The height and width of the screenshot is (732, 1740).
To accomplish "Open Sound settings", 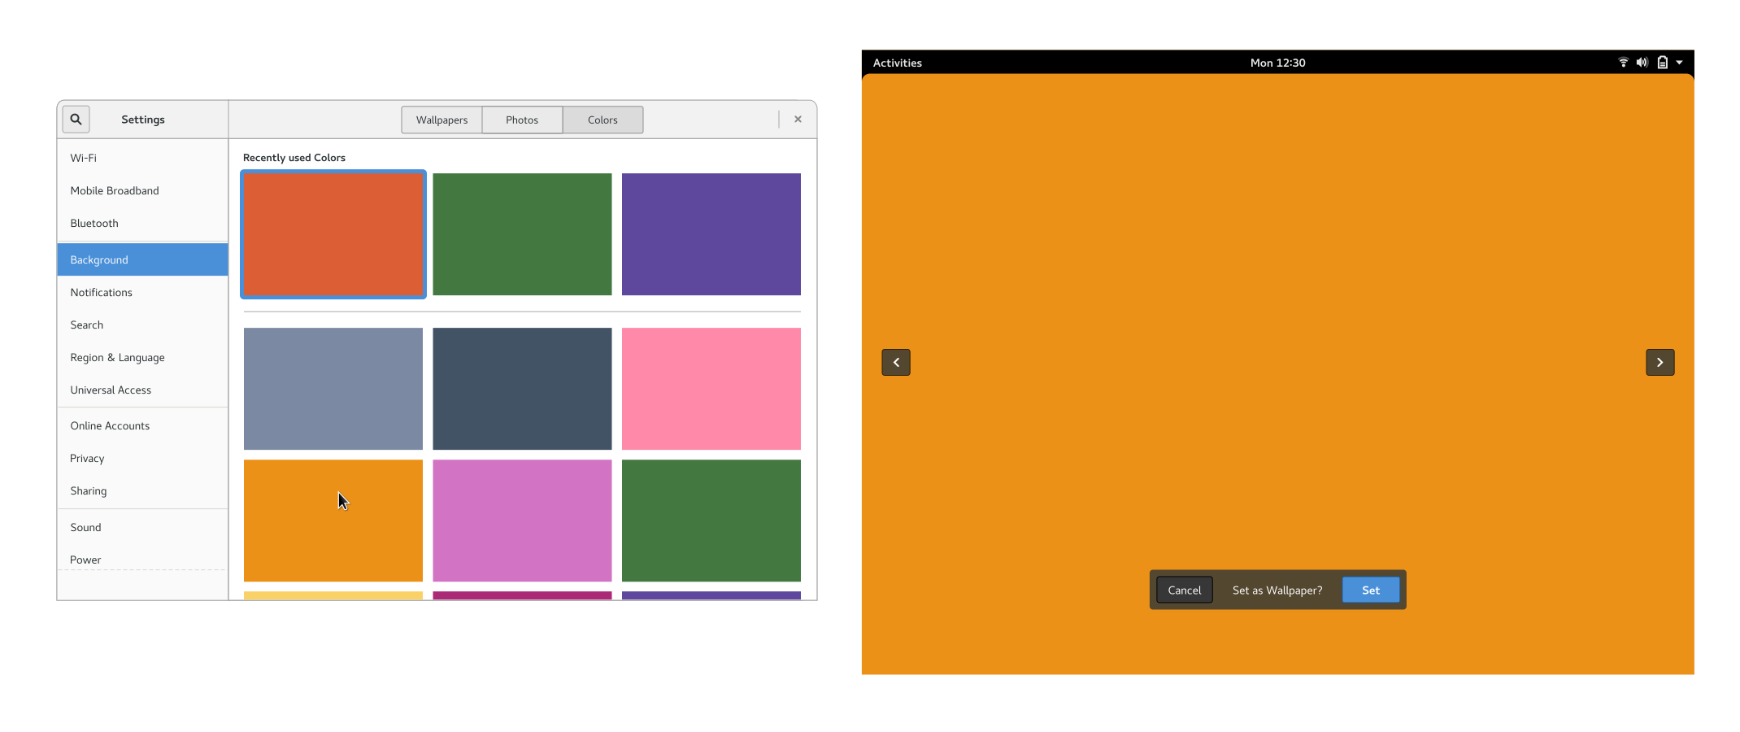I will [142, 527].
